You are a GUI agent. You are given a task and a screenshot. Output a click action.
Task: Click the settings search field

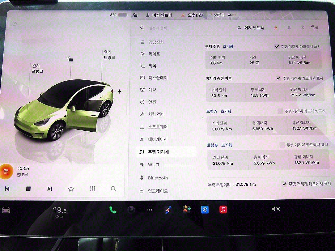(170, 28)
